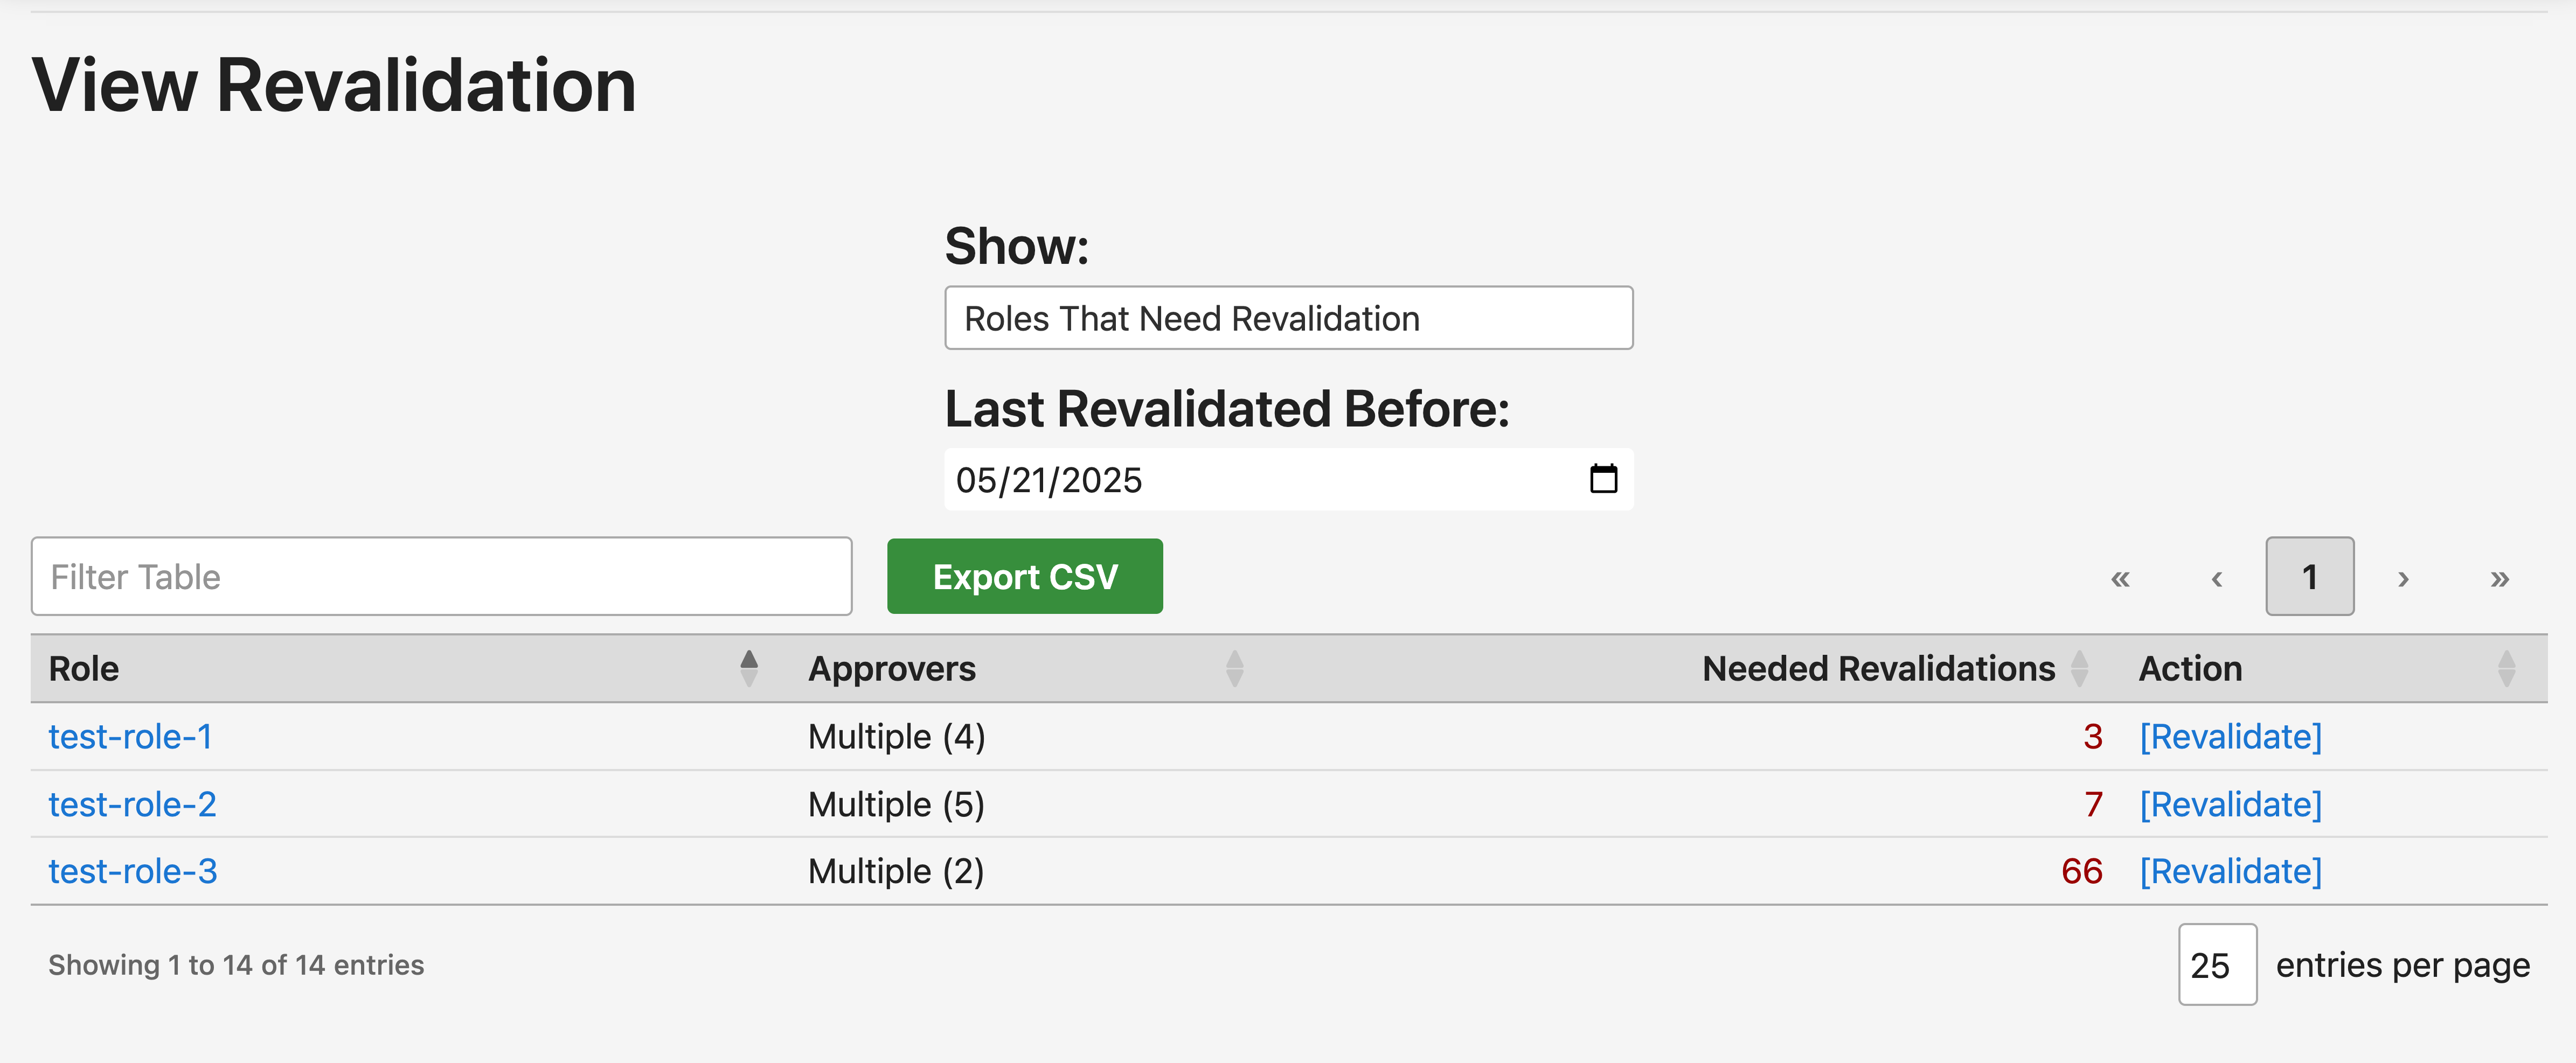The image size is (2576, 1063).
Task: Open the calendar picker icon in date field
Action: click(x=1603, y=479)
